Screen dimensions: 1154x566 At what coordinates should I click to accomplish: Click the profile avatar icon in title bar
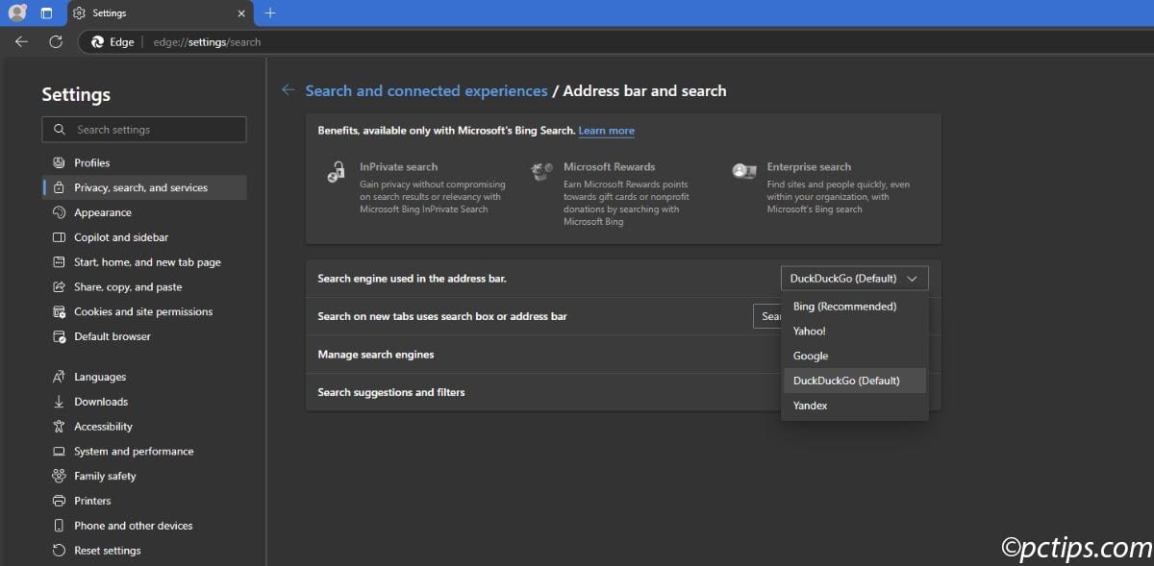coord(16,13)
